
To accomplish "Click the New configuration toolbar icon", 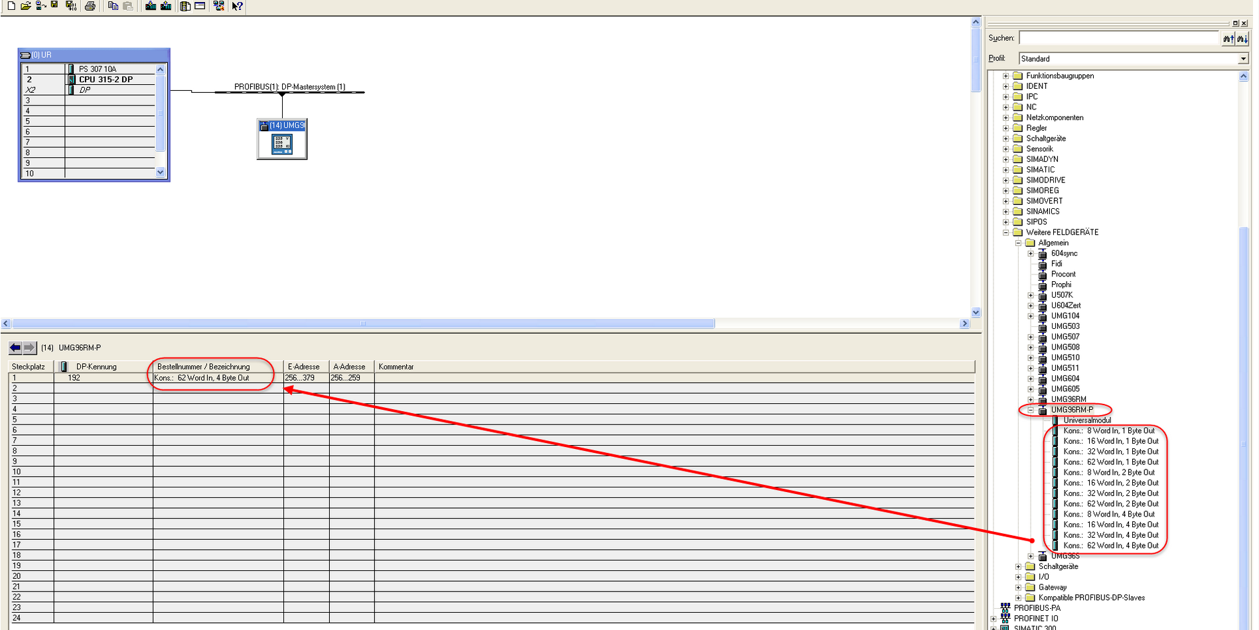I will [11, 6].
